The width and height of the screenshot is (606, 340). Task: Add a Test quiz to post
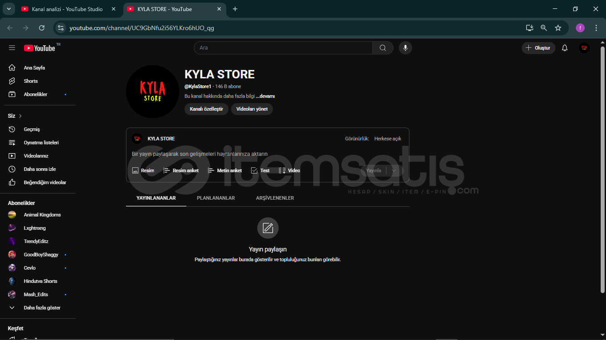260,170
